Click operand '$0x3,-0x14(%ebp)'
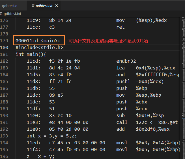This screenshot has height=159, width=185. (158, 143)
